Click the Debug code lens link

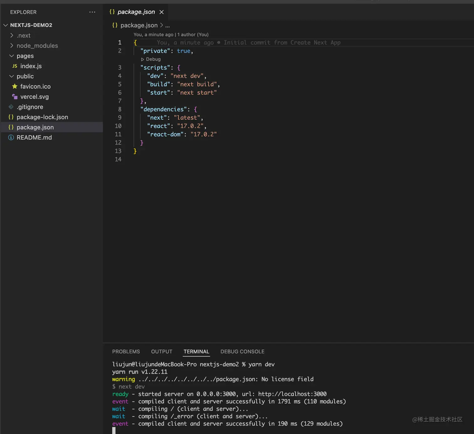tap(153, 59)
